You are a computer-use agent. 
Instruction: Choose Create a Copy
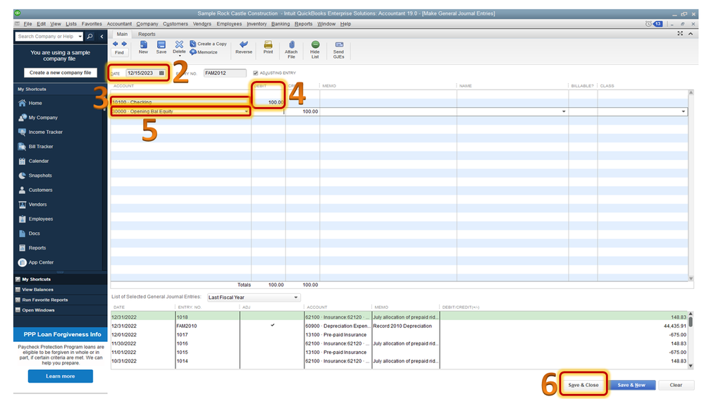209,44
